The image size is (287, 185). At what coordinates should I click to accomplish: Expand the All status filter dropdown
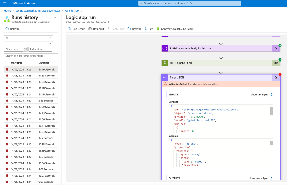tap(28, 38)
